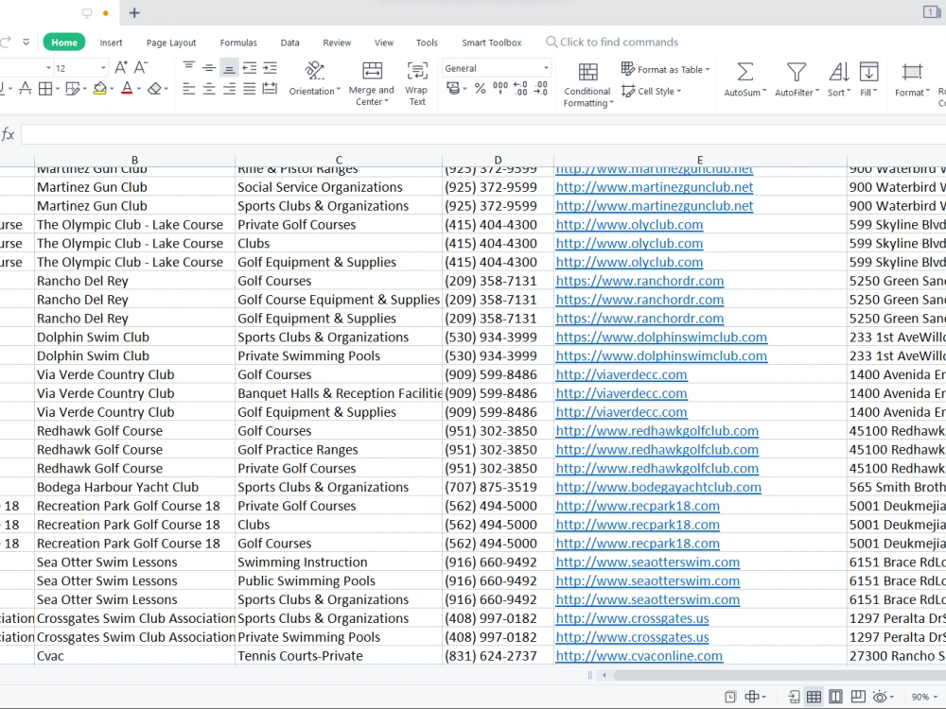
Task: Open the View tab
Action: tap(384, 43)
